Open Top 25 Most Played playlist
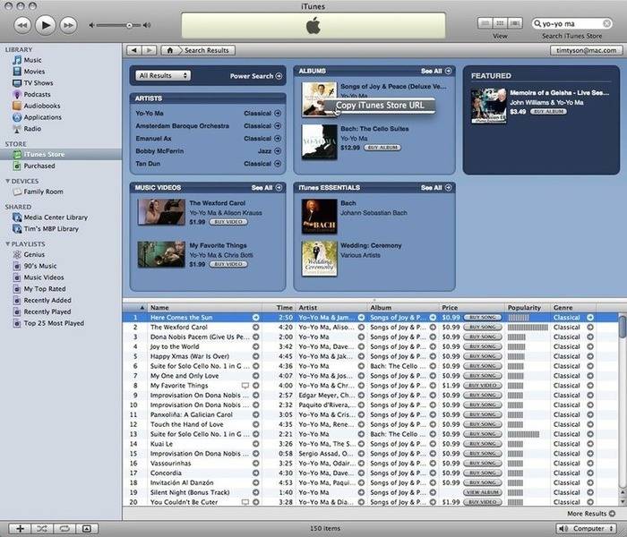This screenshot has height=537, width=627. 54,323
